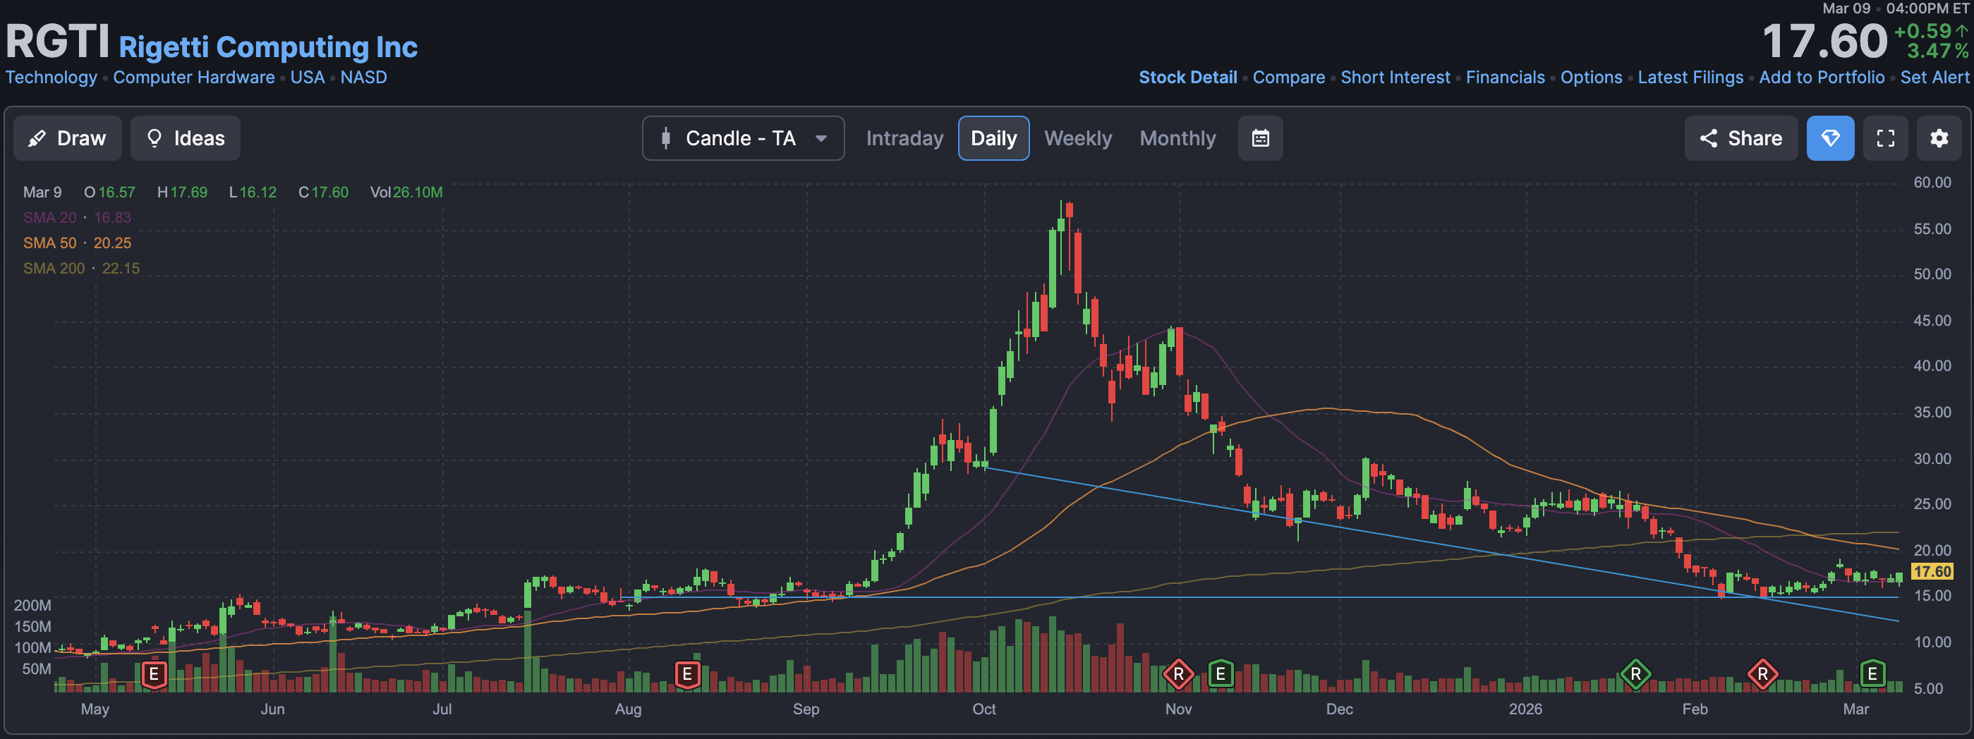Open the Draw tools button
The image size is (1974, 739).
coord(68,139)
